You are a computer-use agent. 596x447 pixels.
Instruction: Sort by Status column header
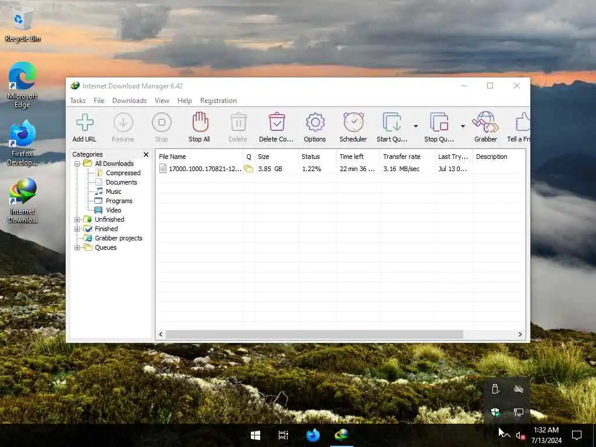317,157
